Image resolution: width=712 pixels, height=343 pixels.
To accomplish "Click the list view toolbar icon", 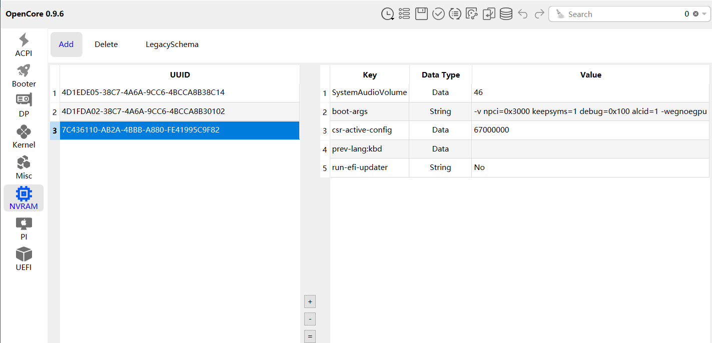I will [x=404, y=14].
